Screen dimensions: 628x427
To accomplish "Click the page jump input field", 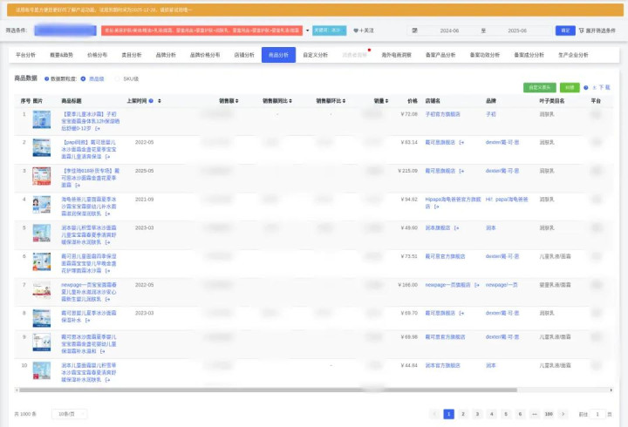I will 597,414.
